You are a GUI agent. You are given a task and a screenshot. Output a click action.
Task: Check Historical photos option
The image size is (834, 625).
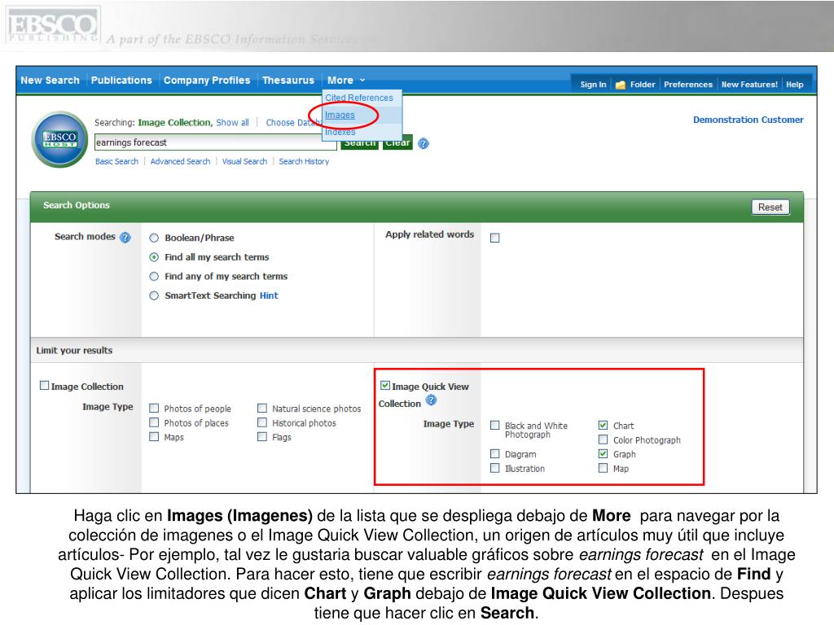262,422
